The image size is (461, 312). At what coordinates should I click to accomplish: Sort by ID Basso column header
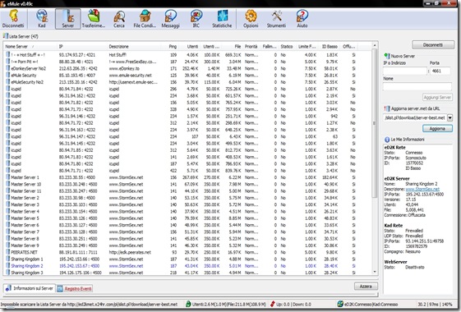[x=330, y=47]
